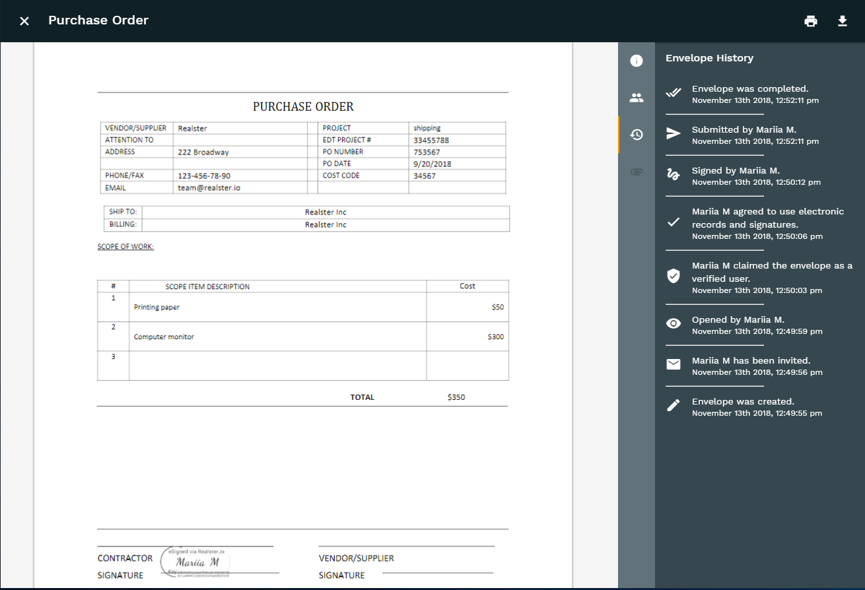This screenshot has height=590, width=865.
Task: Click the double-check completed icon
Action: click(673, 93)
